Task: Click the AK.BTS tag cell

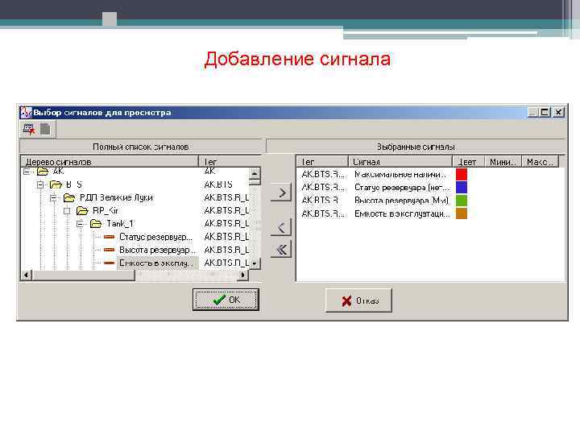Action: pos(218,184)
